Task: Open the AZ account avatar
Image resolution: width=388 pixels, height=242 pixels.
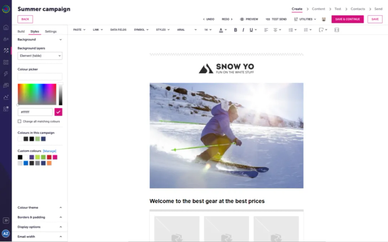Action: click(6, 233)
